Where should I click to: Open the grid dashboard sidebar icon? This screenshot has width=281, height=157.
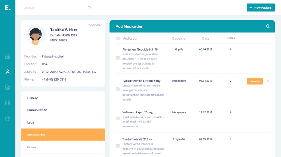click(x=7, y=103)
